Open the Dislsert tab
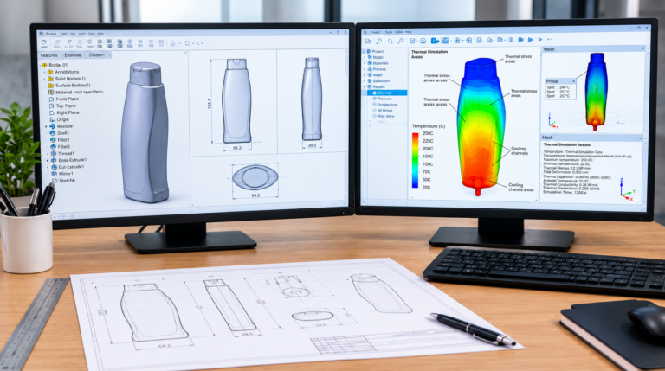 click(97, 55)
